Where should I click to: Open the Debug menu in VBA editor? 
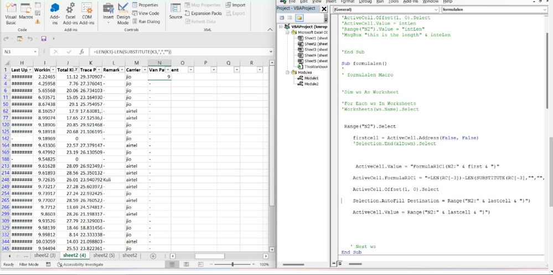point(365,2)
